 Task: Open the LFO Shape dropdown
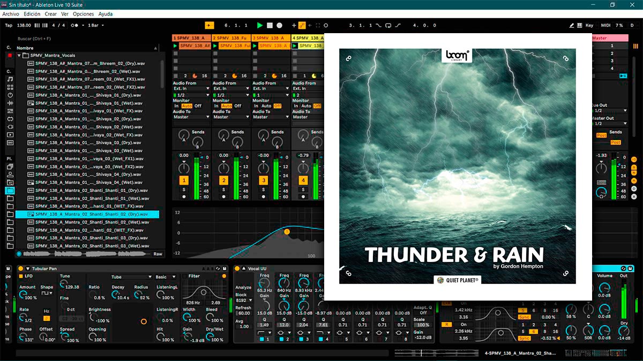click(47, 293)
